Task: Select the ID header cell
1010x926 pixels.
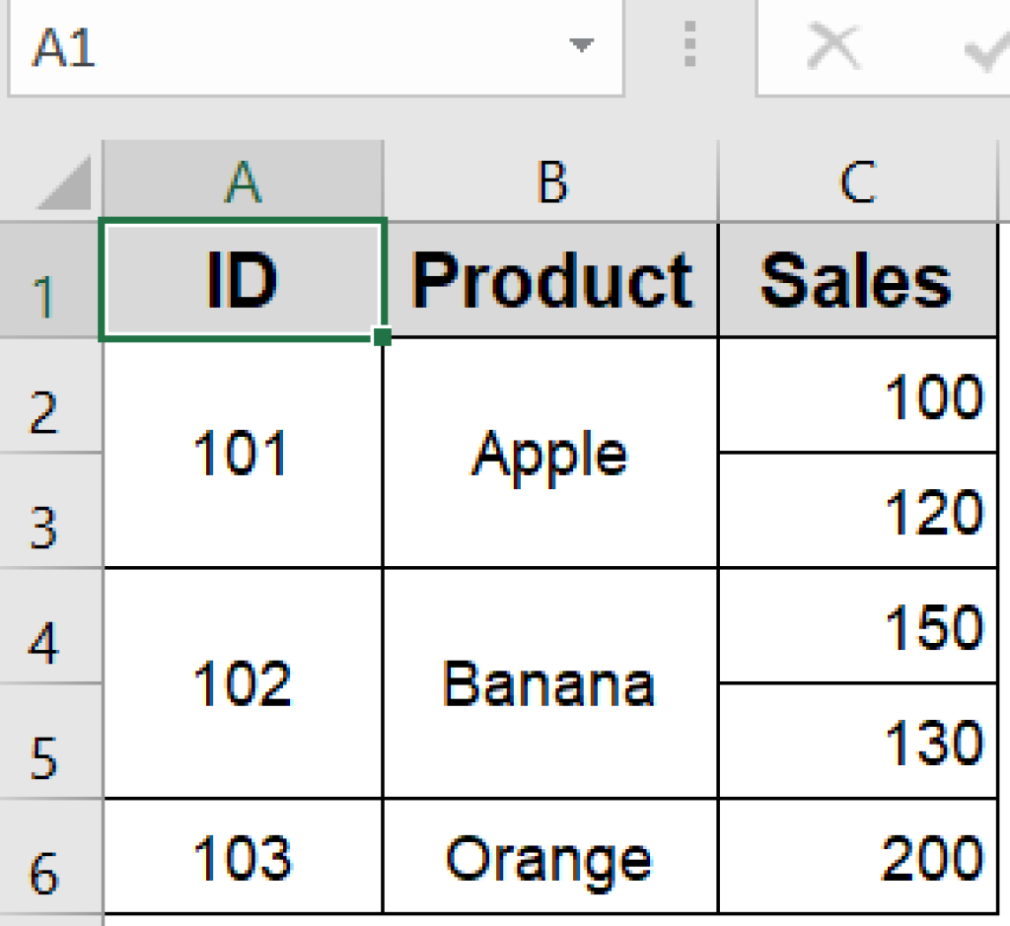Action: (x=242, y=279)
